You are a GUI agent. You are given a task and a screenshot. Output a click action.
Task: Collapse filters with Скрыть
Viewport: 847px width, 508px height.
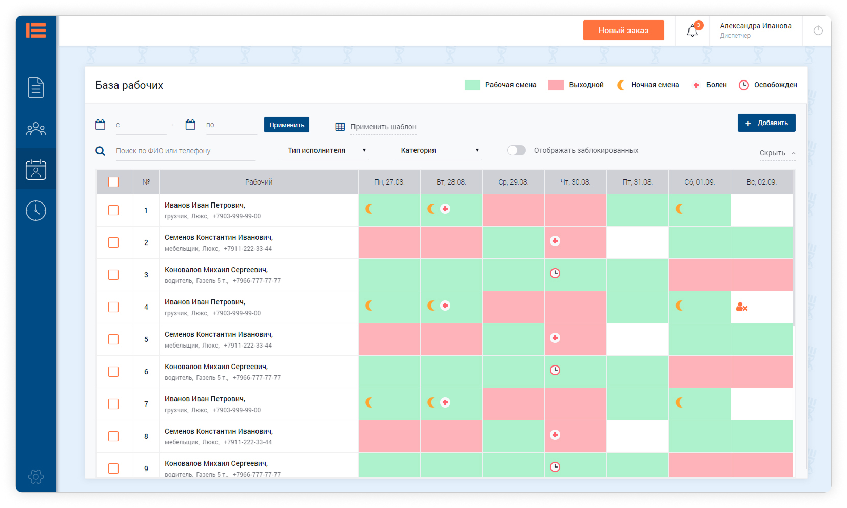coord(777,153)
